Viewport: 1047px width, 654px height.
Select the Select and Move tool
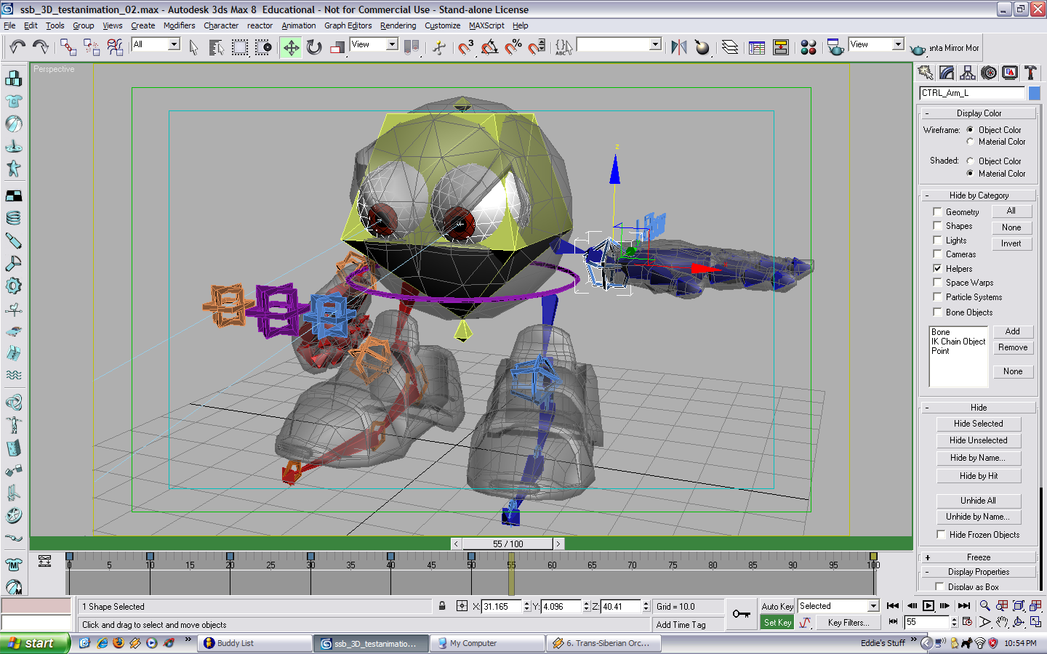[x=291, y=48]
